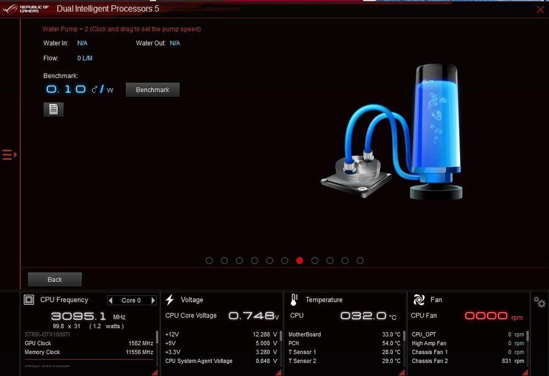
Task: Click the water pump reservoir graphic
Action: [436, 132]
